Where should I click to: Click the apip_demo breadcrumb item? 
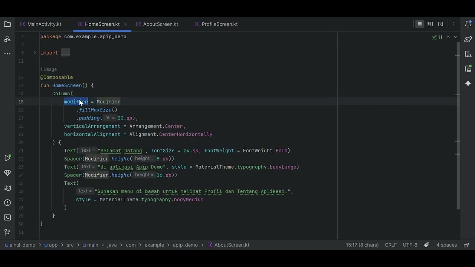(185, 245)
